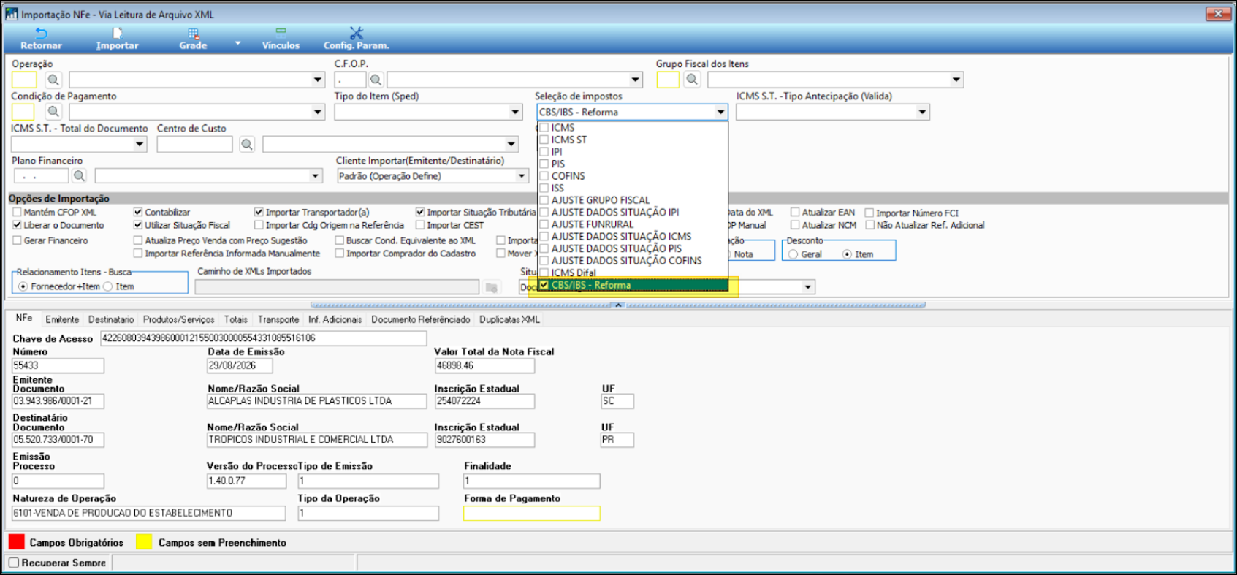Uncheck the Contabilizar checkbox
The width and height of the screenshot is (1237, 575).
138,213
